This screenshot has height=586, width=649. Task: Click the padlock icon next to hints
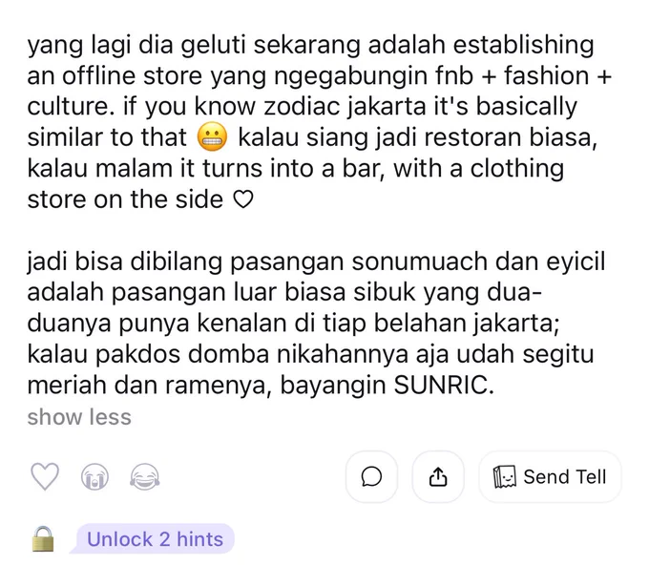[43, 539]
